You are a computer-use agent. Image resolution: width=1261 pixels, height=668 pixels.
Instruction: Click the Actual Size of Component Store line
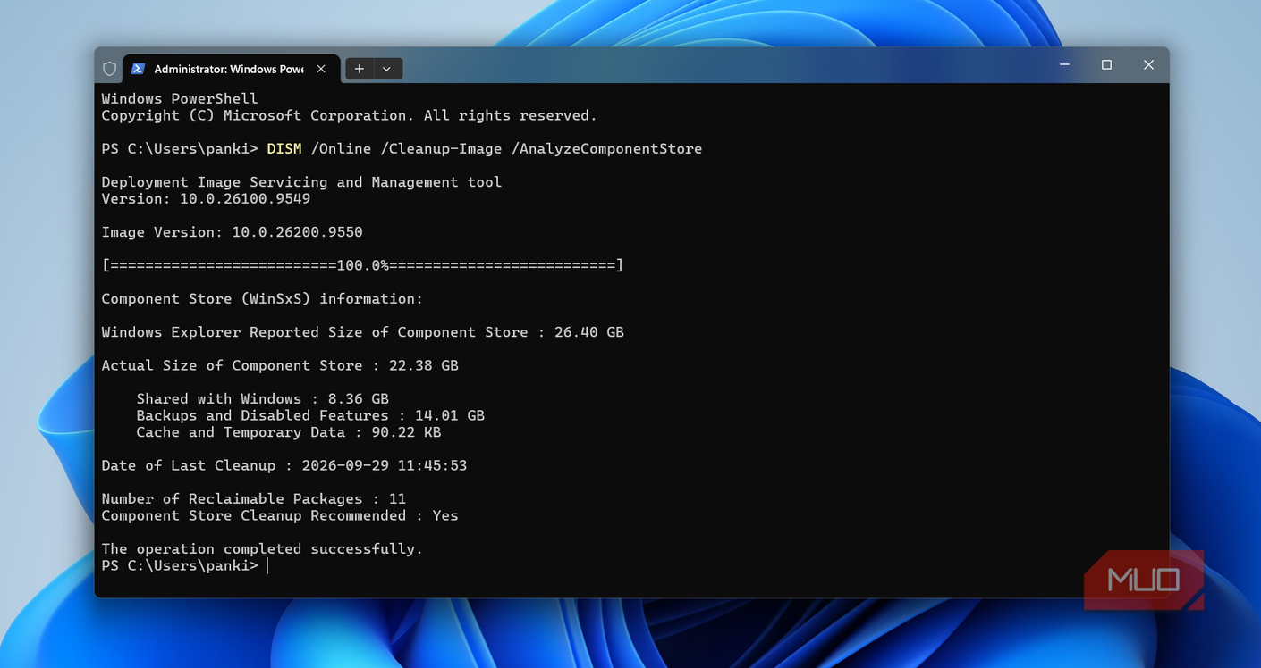[x=280, y=365]
